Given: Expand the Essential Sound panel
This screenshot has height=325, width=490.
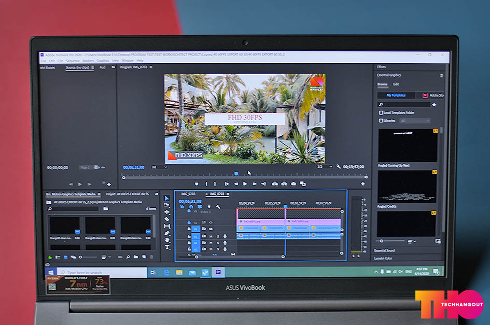Looking at the screenshot, I should pos(385,250).
